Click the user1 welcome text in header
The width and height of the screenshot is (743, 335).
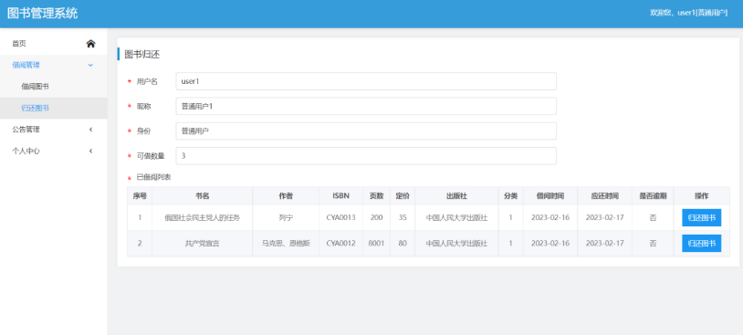click(688, 14)
